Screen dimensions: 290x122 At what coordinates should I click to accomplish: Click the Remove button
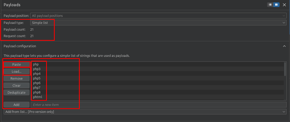coord(16,78)
